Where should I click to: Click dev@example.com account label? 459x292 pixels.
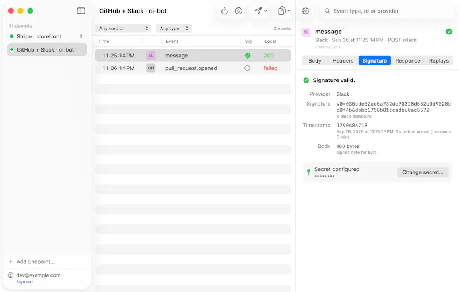pyautogui.click(x=38, y=275)
